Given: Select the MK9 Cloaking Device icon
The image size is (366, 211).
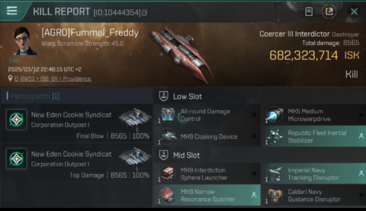Looking at the screenshot, I should (x=167, y=137).
